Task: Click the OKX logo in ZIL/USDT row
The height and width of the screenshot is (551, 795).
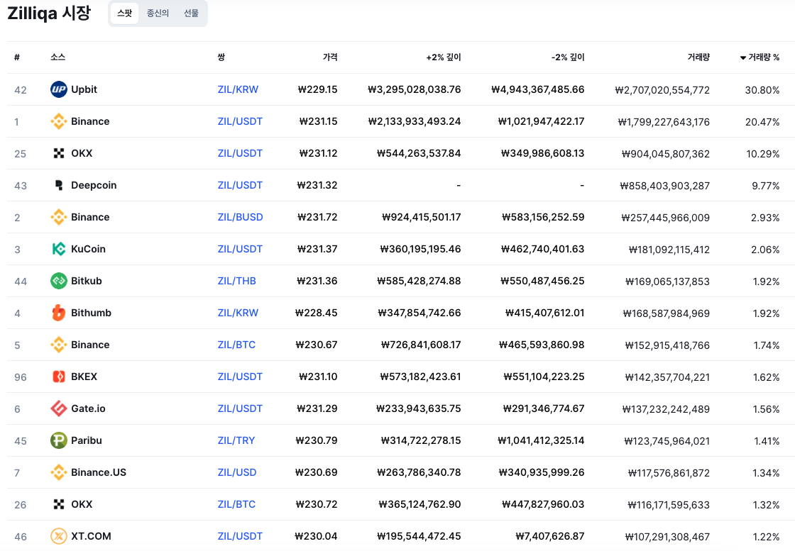Action: coord(59,153)
